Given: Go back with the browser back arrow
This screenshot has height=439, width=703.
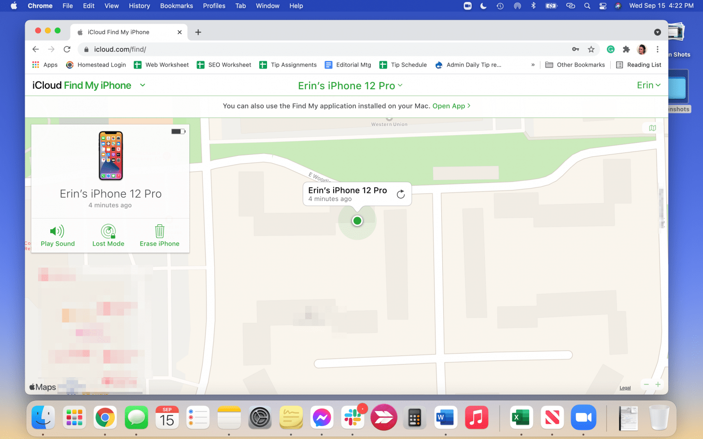Looking at the screenshot, I should pyautogui.click(x=36, y=49).
